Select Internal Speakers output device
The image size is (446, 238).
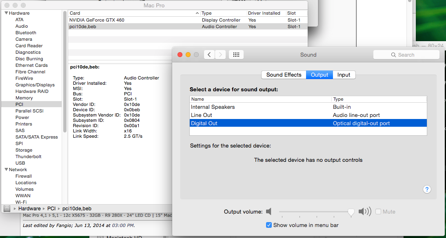pos(308,107)
